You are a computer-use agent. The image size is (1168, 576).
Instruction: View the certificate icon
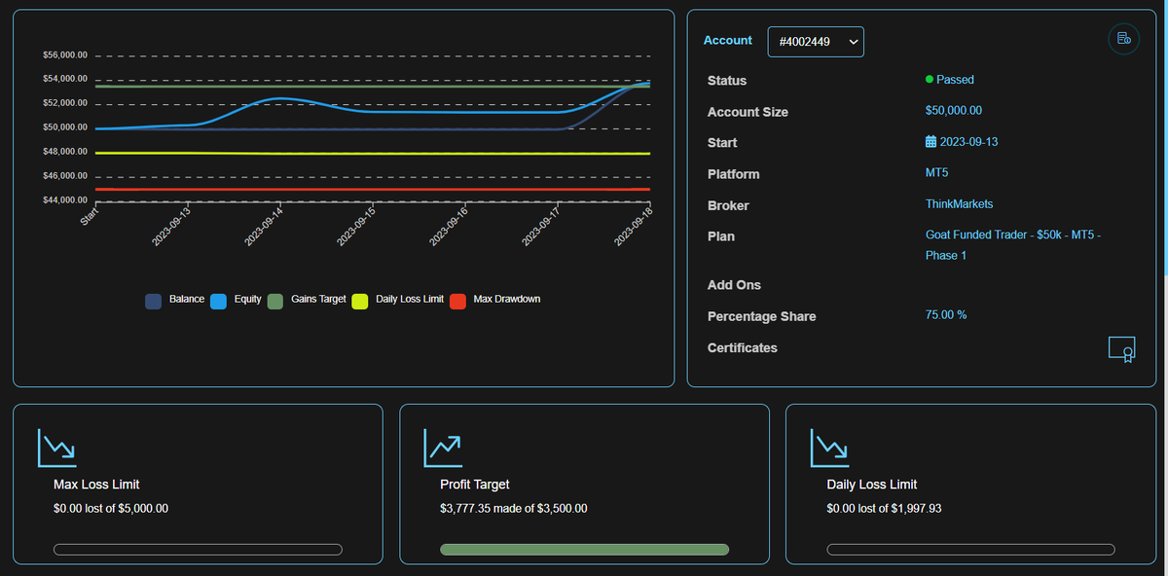1121,349
